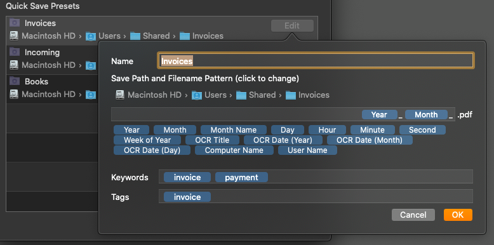This screenshot has width=494, height=245.
Task: Select the invoice token in Tags field
Action: (187, 197)
